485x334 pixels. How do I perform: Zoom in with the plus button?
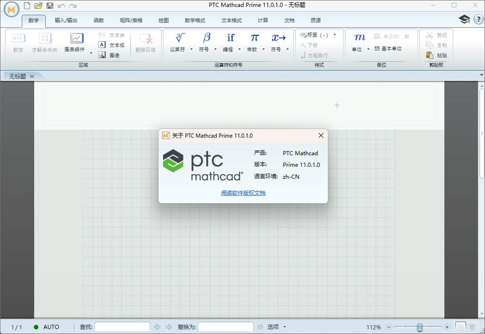tap(447, 327)
